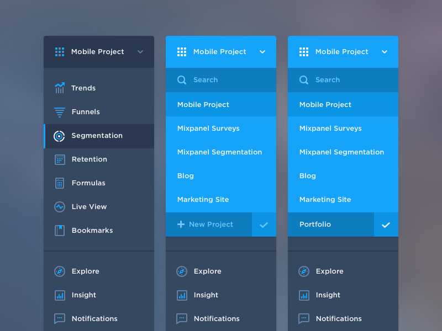Click the Search field in right panel
Image resolution: width=442 pixels, height=331 pixels.
point(343,80)
